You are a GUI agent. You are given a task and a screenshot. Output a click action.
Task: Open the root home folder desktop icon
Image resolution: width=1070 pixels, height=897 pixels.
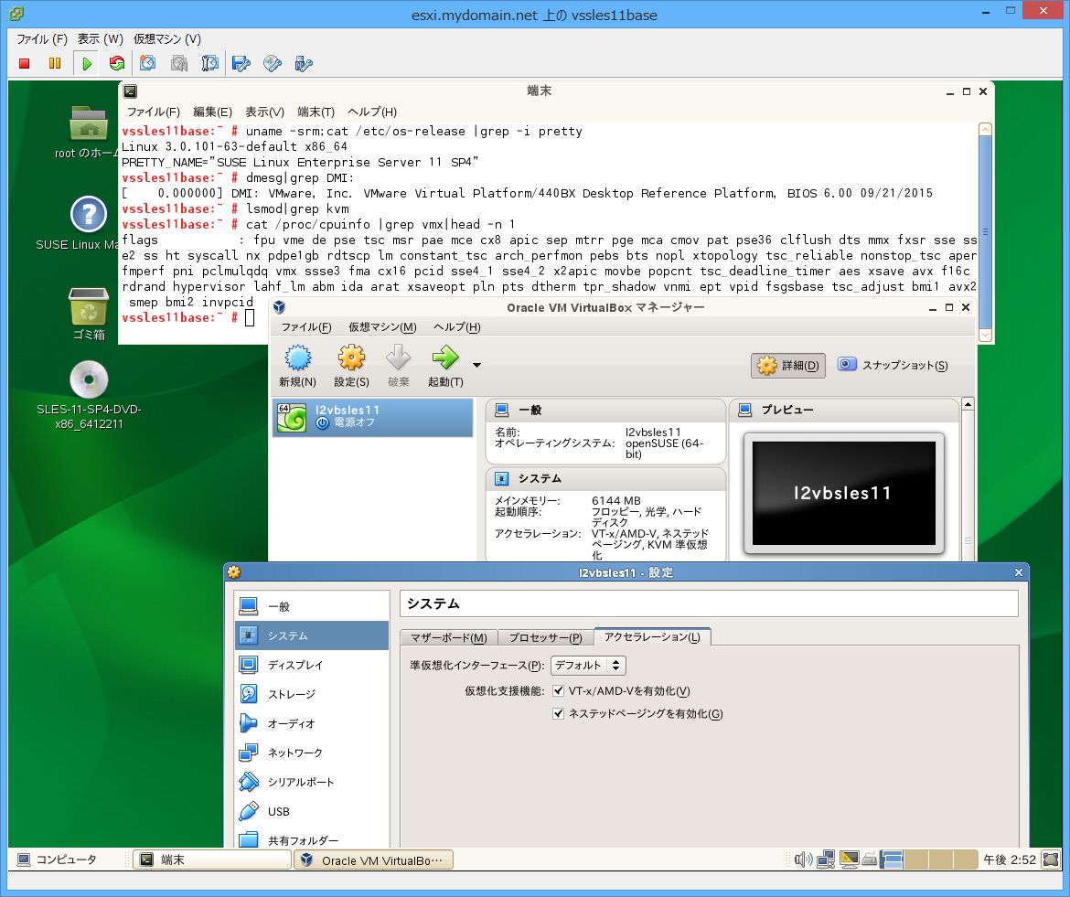click(89, 123)
